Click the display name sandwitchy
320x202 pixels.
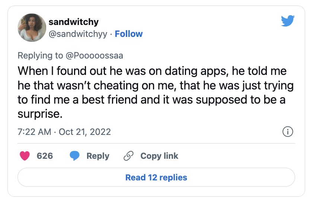click(x=74, y=22)
